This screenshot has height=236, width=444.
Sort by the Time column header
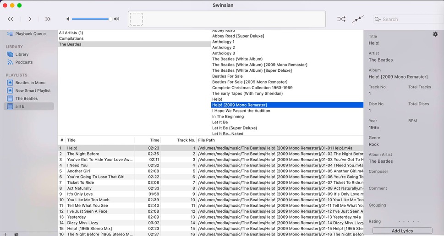[x=148, y=140]
